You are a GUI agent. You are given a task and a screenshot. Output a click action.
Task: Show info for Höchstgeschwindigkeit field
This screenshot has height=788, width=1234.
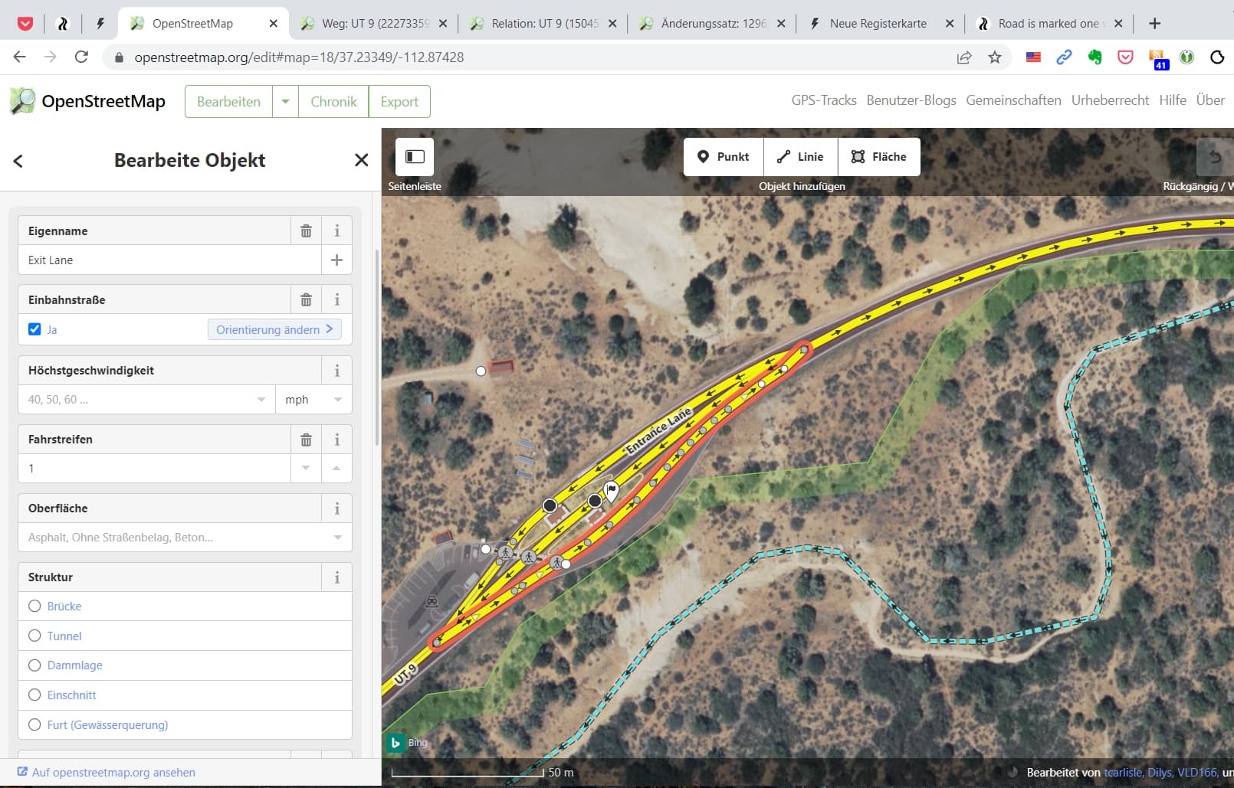click(x=336, y=371)
